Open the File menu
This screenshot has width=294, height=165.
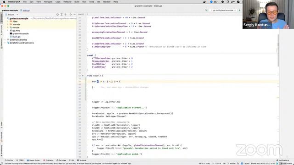(x=25, y=2)
